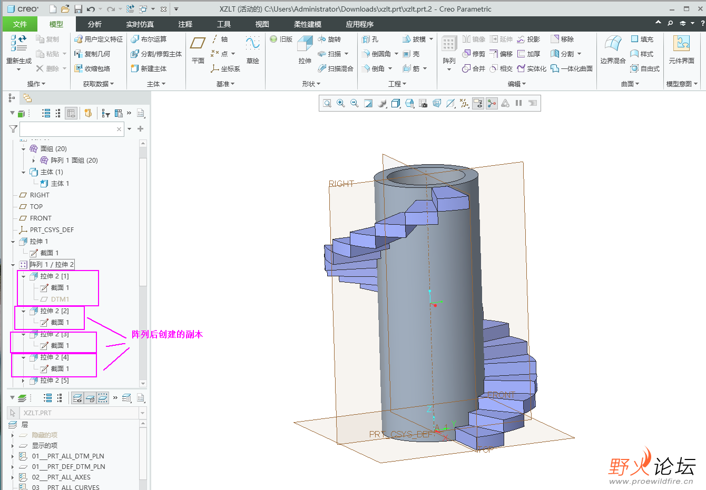Switch to the 柔性建模 ribbon tab
This screenshot has width=706, height=490.
click(308, 24)
